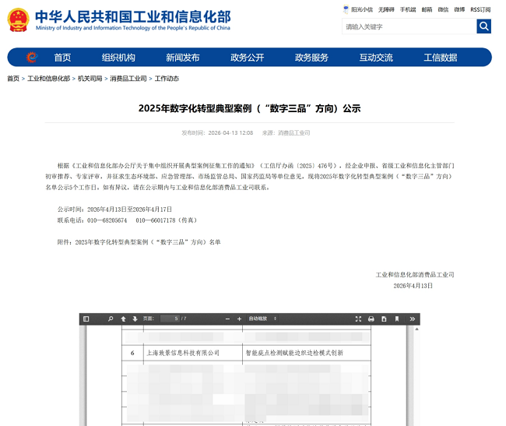This screenshot has height=426, width=506.
Task: Click the publish time 2026-04-13 12:08
Action: tap(230, 132)
